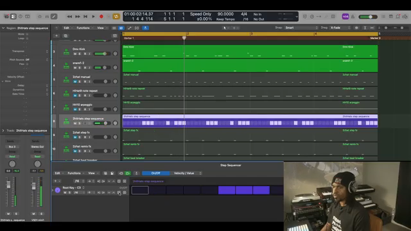The width and height of the screenshot is (411, 231).
Task: Solo the snare1-2 track
Action: 80,67
